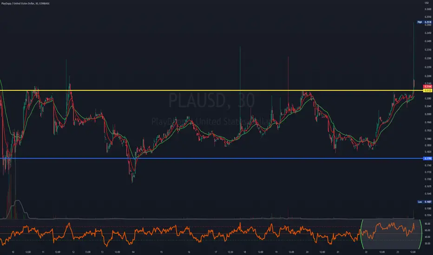Click the 13:00 time label on time axis
The width and height of the screenshot is (433, 255).
tap(88, 252)
